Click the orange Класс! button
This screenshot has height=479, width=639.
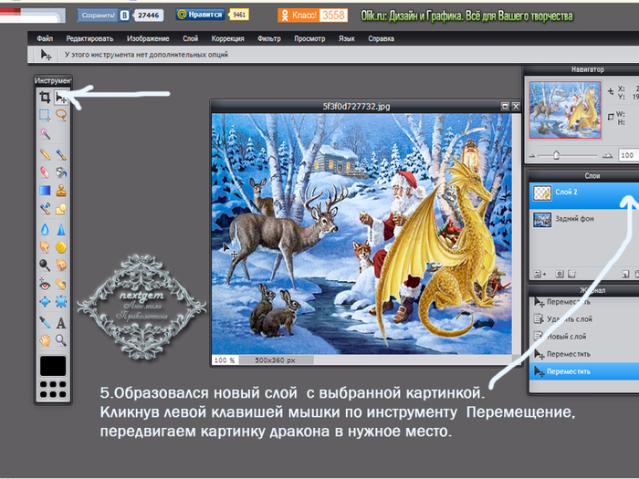pyautogui.click(x=299, y=16)
